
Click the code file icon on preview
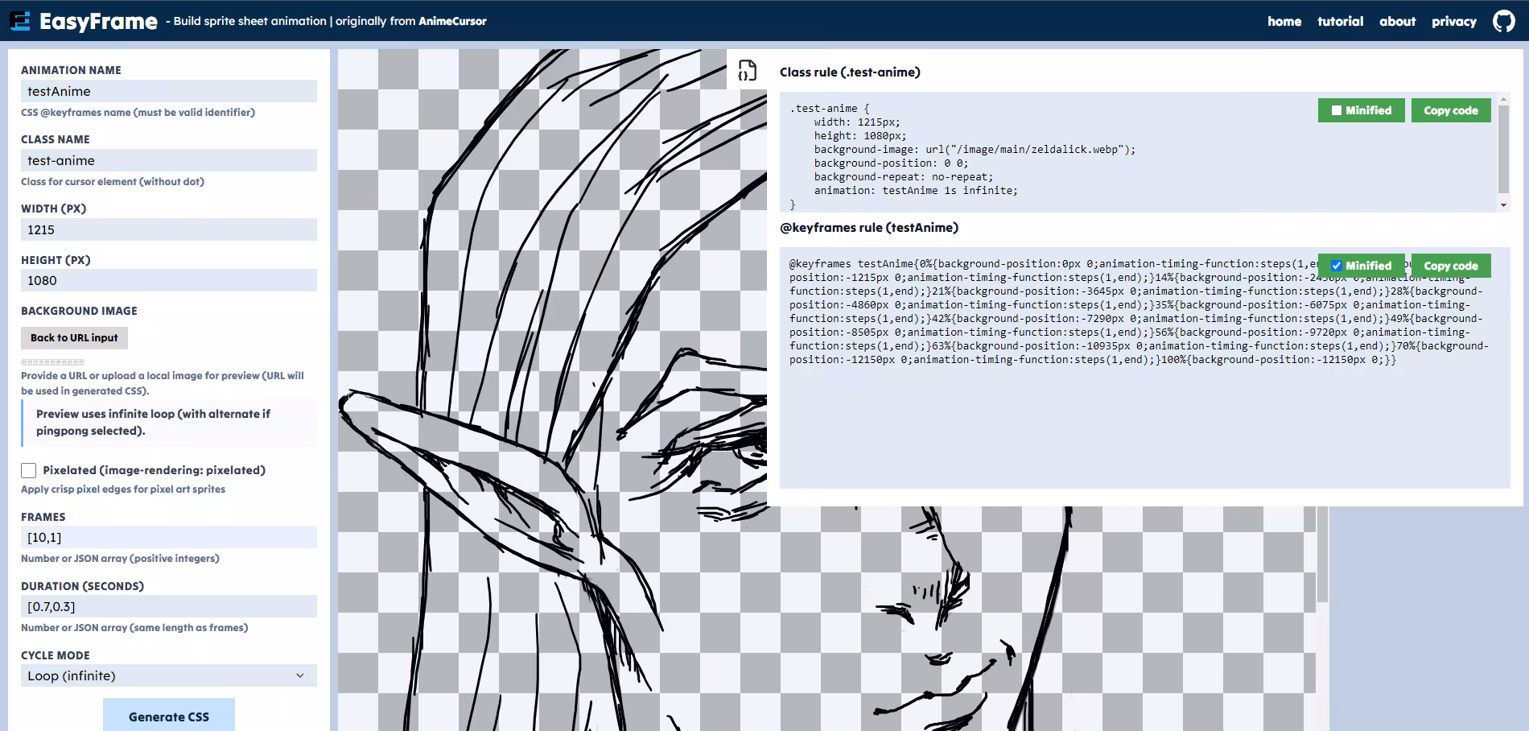747,71
